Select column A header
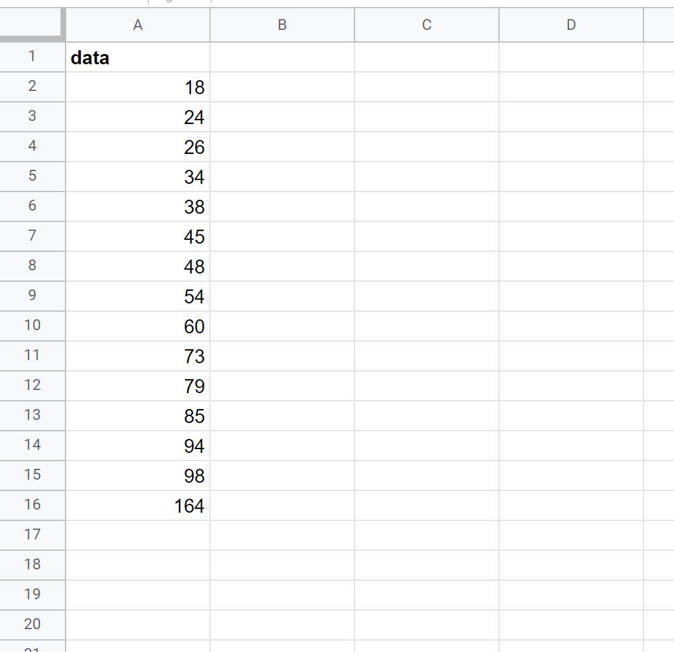The width and height of the screenshot is (674, 652). click(x=137, y=25)
